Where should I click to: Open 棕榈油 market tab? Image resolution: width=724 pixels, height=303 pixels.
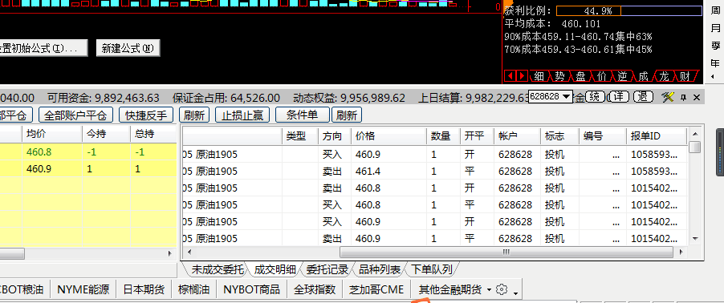click(194, 289)
